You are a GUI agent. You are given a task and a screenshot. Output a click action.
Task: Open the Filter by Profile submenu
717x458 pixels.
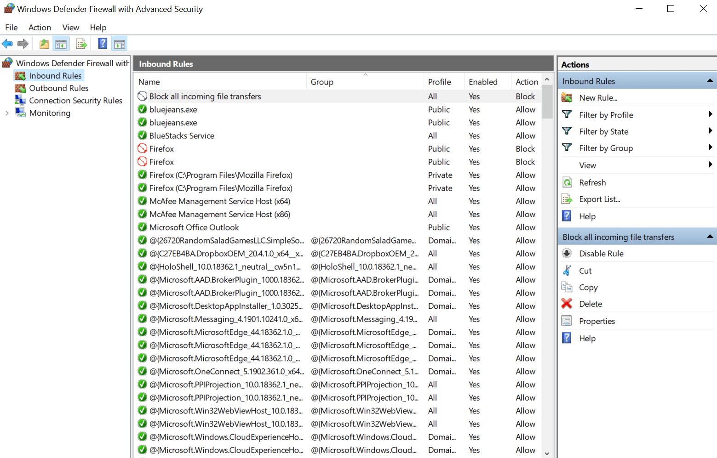click(606, 115)
